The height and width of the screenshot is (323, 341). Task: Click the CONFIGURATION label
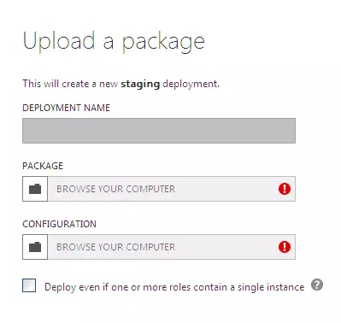tap(59, 224)
